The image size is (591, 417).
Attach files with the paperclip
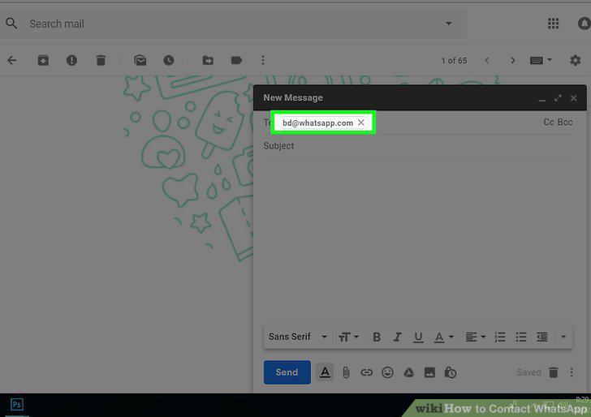click(x=346, y=372)
